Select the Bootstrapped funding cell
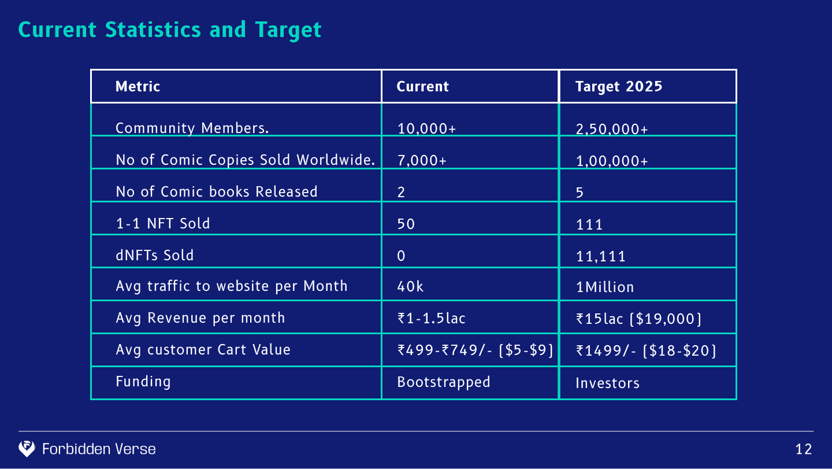This screenshot has width=832, height=469. pos(444,382)
